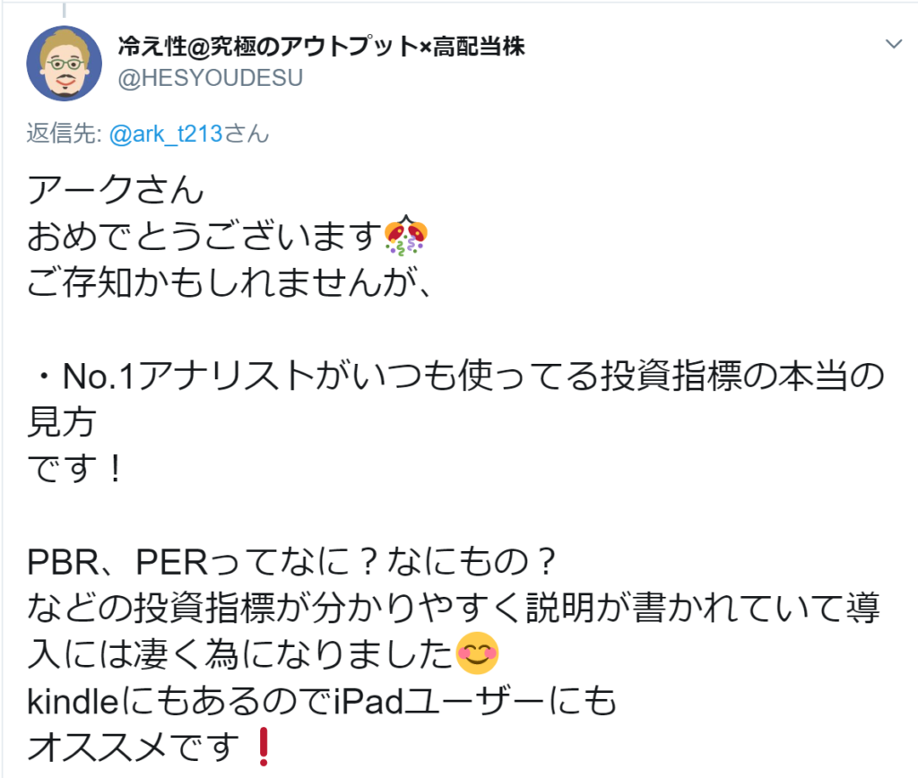Open the @HESYOUDESU handle link

pos(210,78)
